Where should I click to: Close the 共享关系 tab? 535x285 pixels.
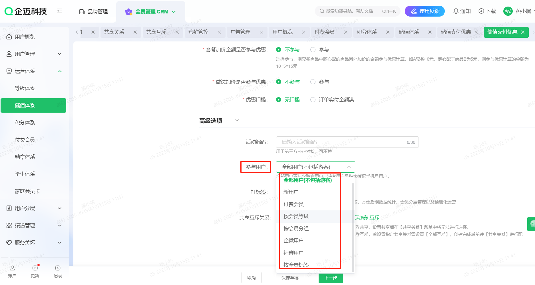coord(135,32)
